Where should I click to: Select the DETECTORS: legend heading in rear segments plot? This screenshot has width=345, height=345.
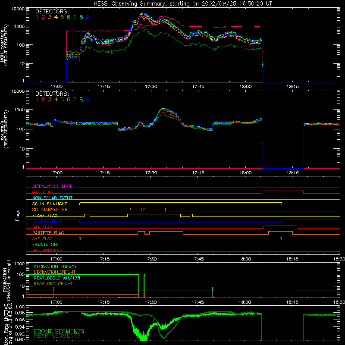52,94
